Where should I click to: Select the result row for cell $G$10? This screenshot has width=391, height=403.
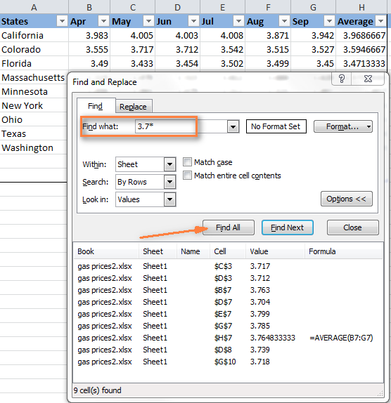coord(228,362)
